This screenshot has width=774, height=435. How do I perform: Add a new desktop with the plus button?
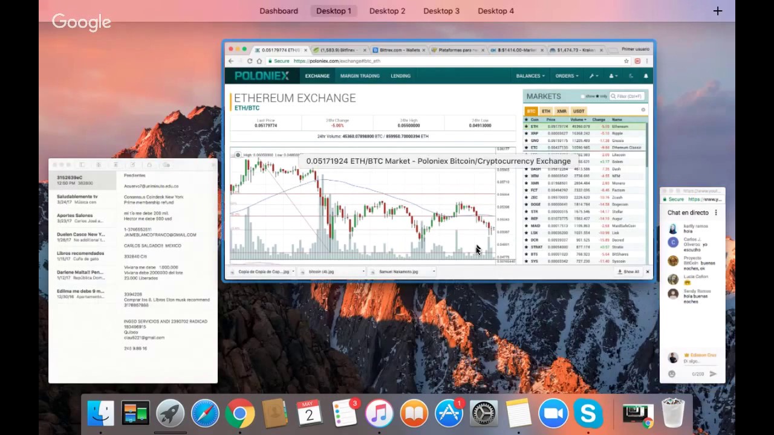718,11
